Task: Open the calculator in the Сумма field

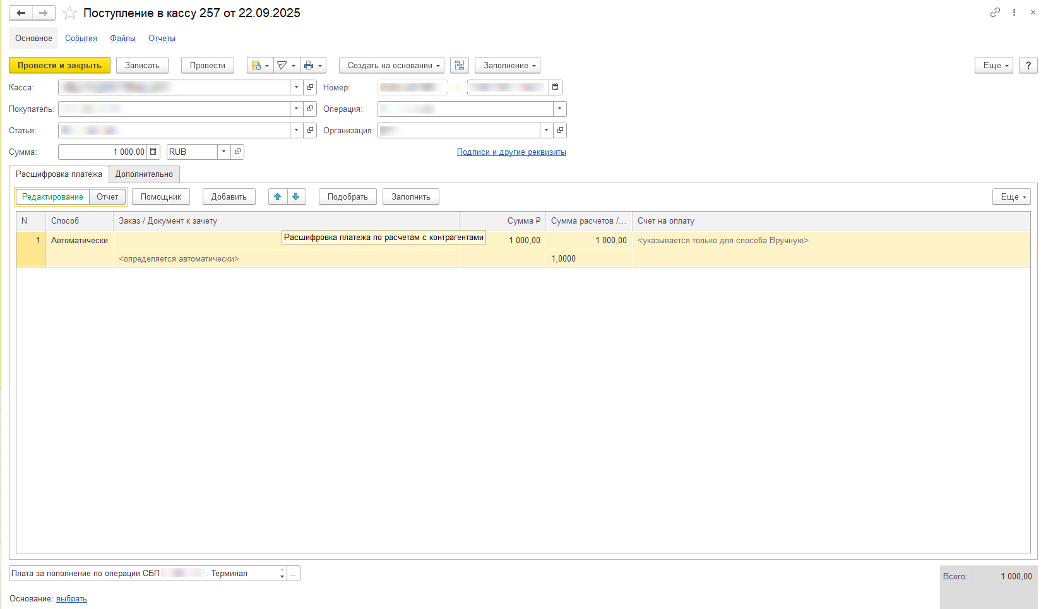Action: (x=153, y=152)
